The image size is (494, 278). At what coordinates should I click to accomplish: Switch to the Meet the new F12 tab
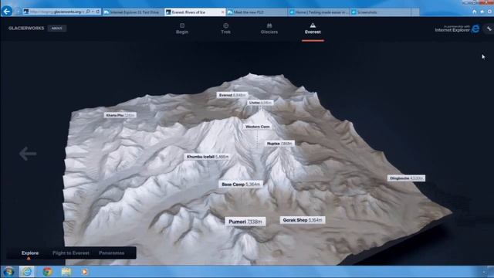pos(257,12)
